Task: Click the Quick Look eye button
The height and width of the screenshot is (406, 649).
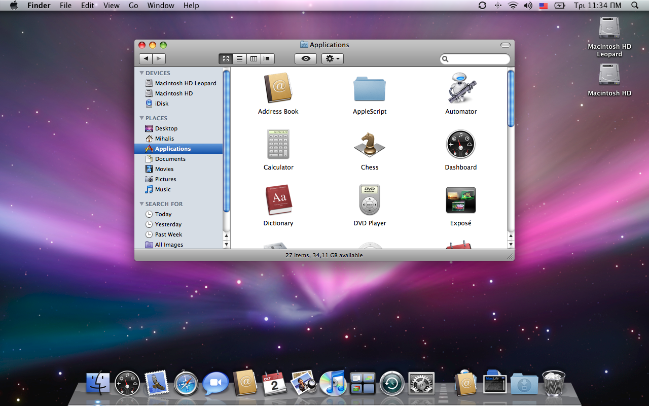Action: point(306,59)
